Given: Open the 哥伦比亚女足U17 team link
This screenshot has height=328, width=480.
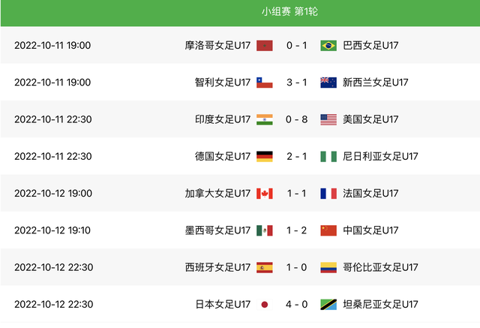Looking at the screenshot, I should (x=380, y=267).
